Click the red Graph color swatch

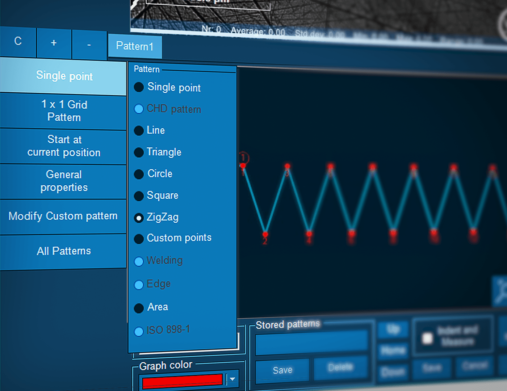tap(182, 381)
